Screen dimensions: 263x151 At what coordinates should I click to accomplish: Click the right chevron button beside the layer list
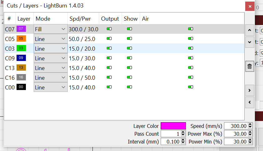click(x=250, y=90)
